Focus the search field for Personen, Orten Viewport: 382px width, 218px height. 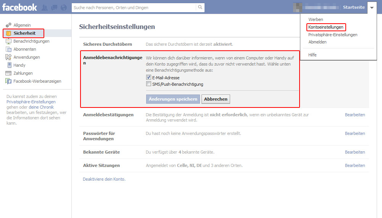(x=134, y=8)
